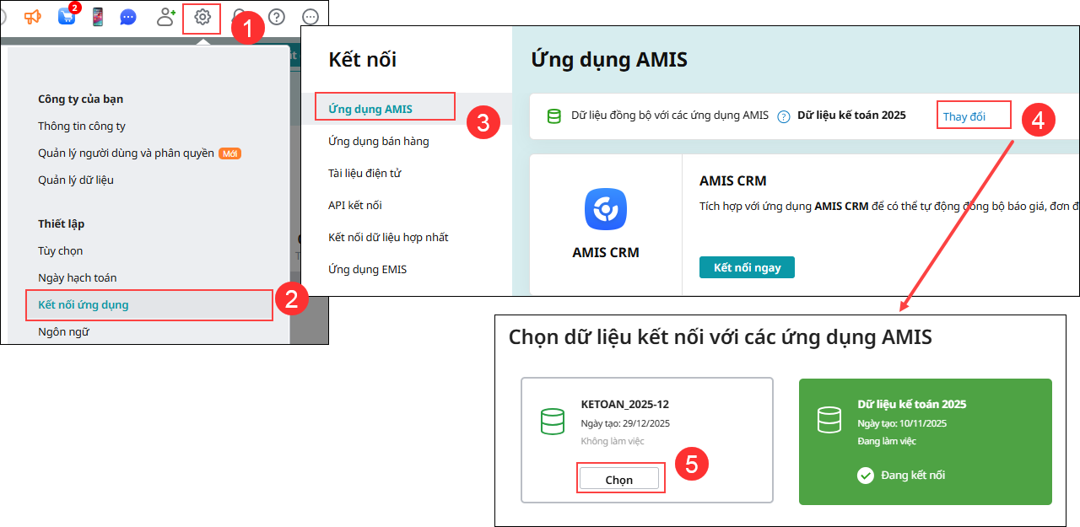Open the blue chat bubble icon
Screen dimensions: 1080x527
128,17
